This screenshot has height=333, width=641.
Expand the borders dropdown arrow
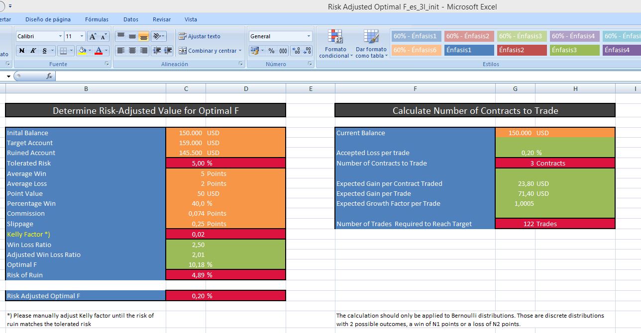pyautogui.click(x=71, y=51)
